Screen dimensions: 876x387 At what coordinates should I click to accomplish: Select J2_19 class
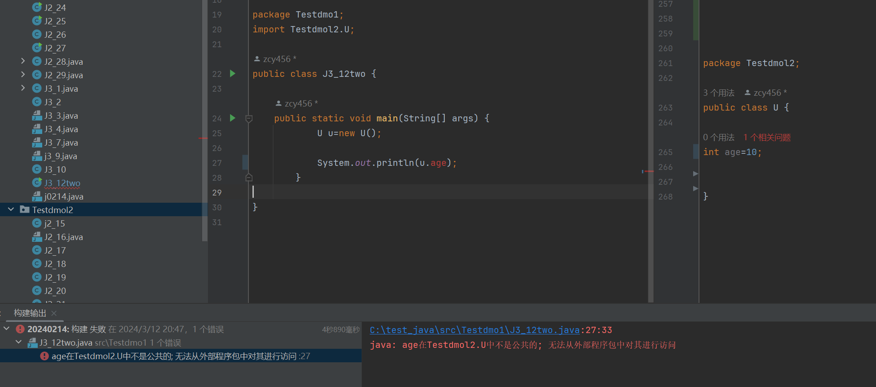click(55, 277)
